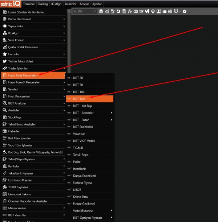The height and width of the screenshot is (222, 218).
Task: Click the star icon beside Favoriler
Action: pos(5,54)
